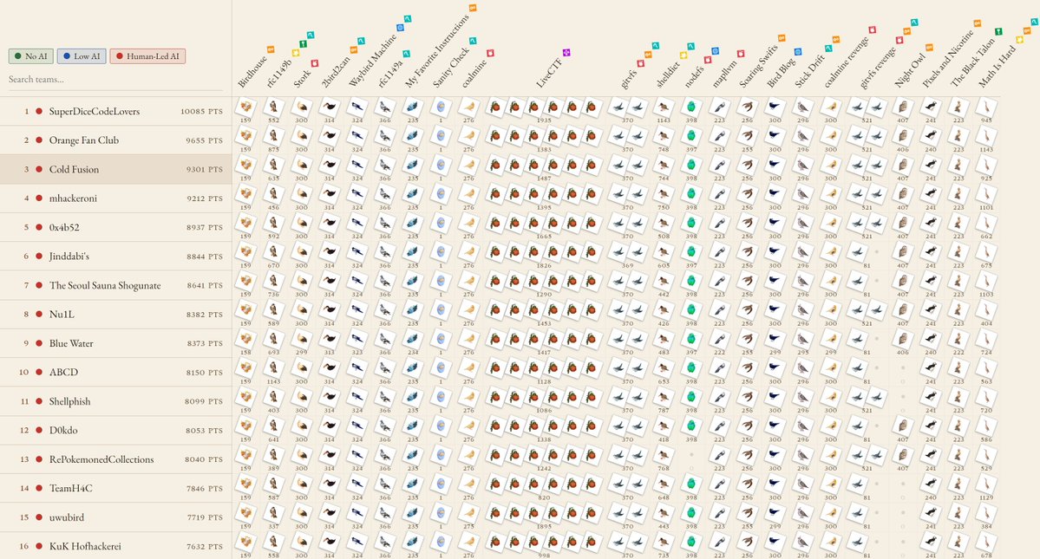
Task: Click the 8937 PTS score
Action: [205, 227]
